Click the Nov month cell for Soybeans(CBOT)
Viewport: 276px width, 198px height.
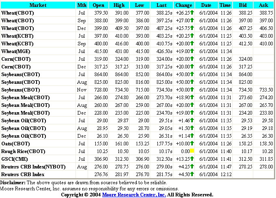[x=82, y=90]
